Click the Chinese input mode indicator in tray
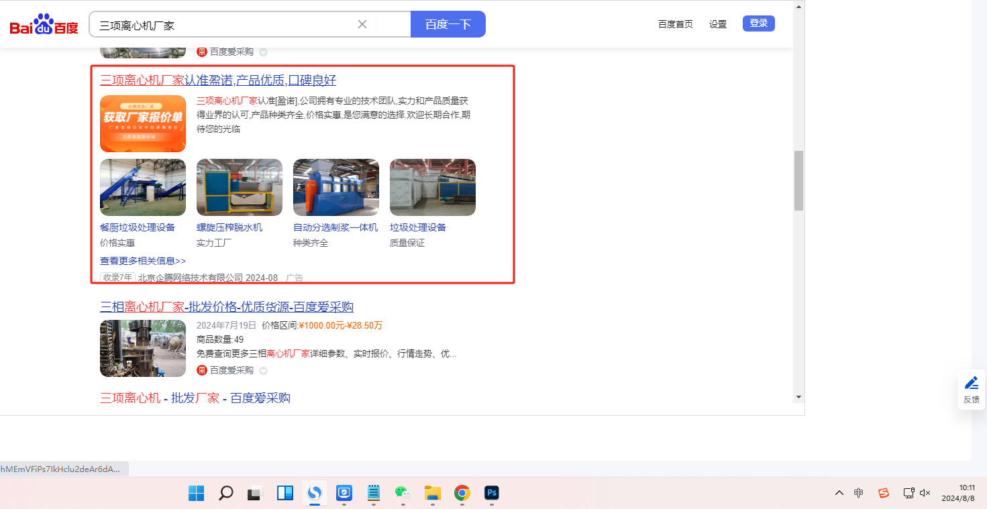The width and height of the screenshot is (987, 509). tap(859, 493)
